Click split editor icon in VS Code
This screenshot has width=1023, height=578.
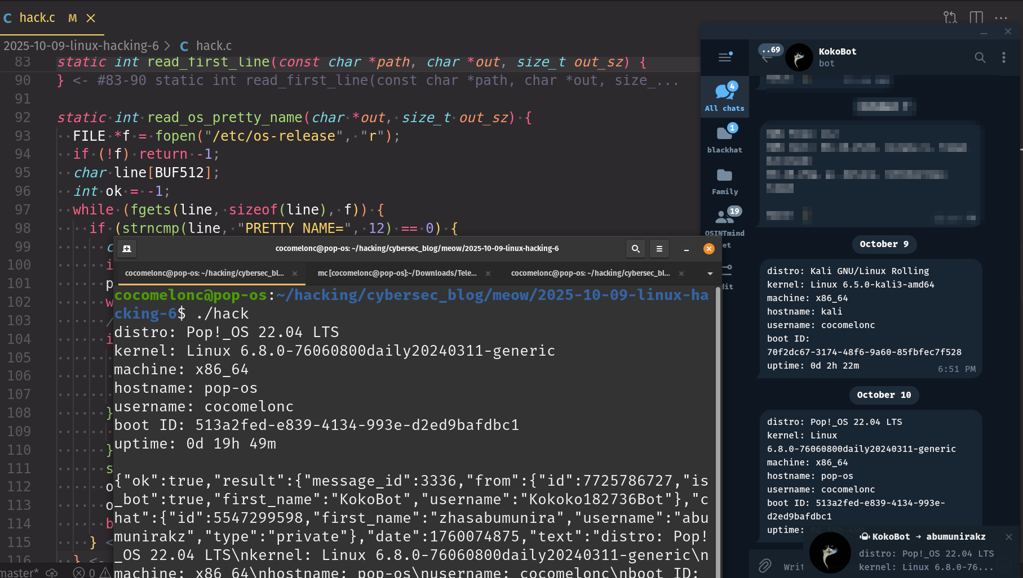(976, 17)
